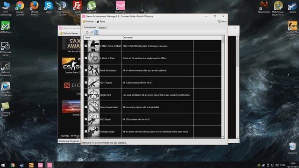Open Neverwinter desktop shortcut
The height and width of the screenshot is (168, 299).
[264, 7]
